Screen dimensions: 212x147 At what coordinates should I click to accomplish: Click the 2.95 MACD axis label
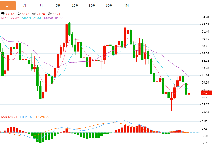(x=204, y=121)
